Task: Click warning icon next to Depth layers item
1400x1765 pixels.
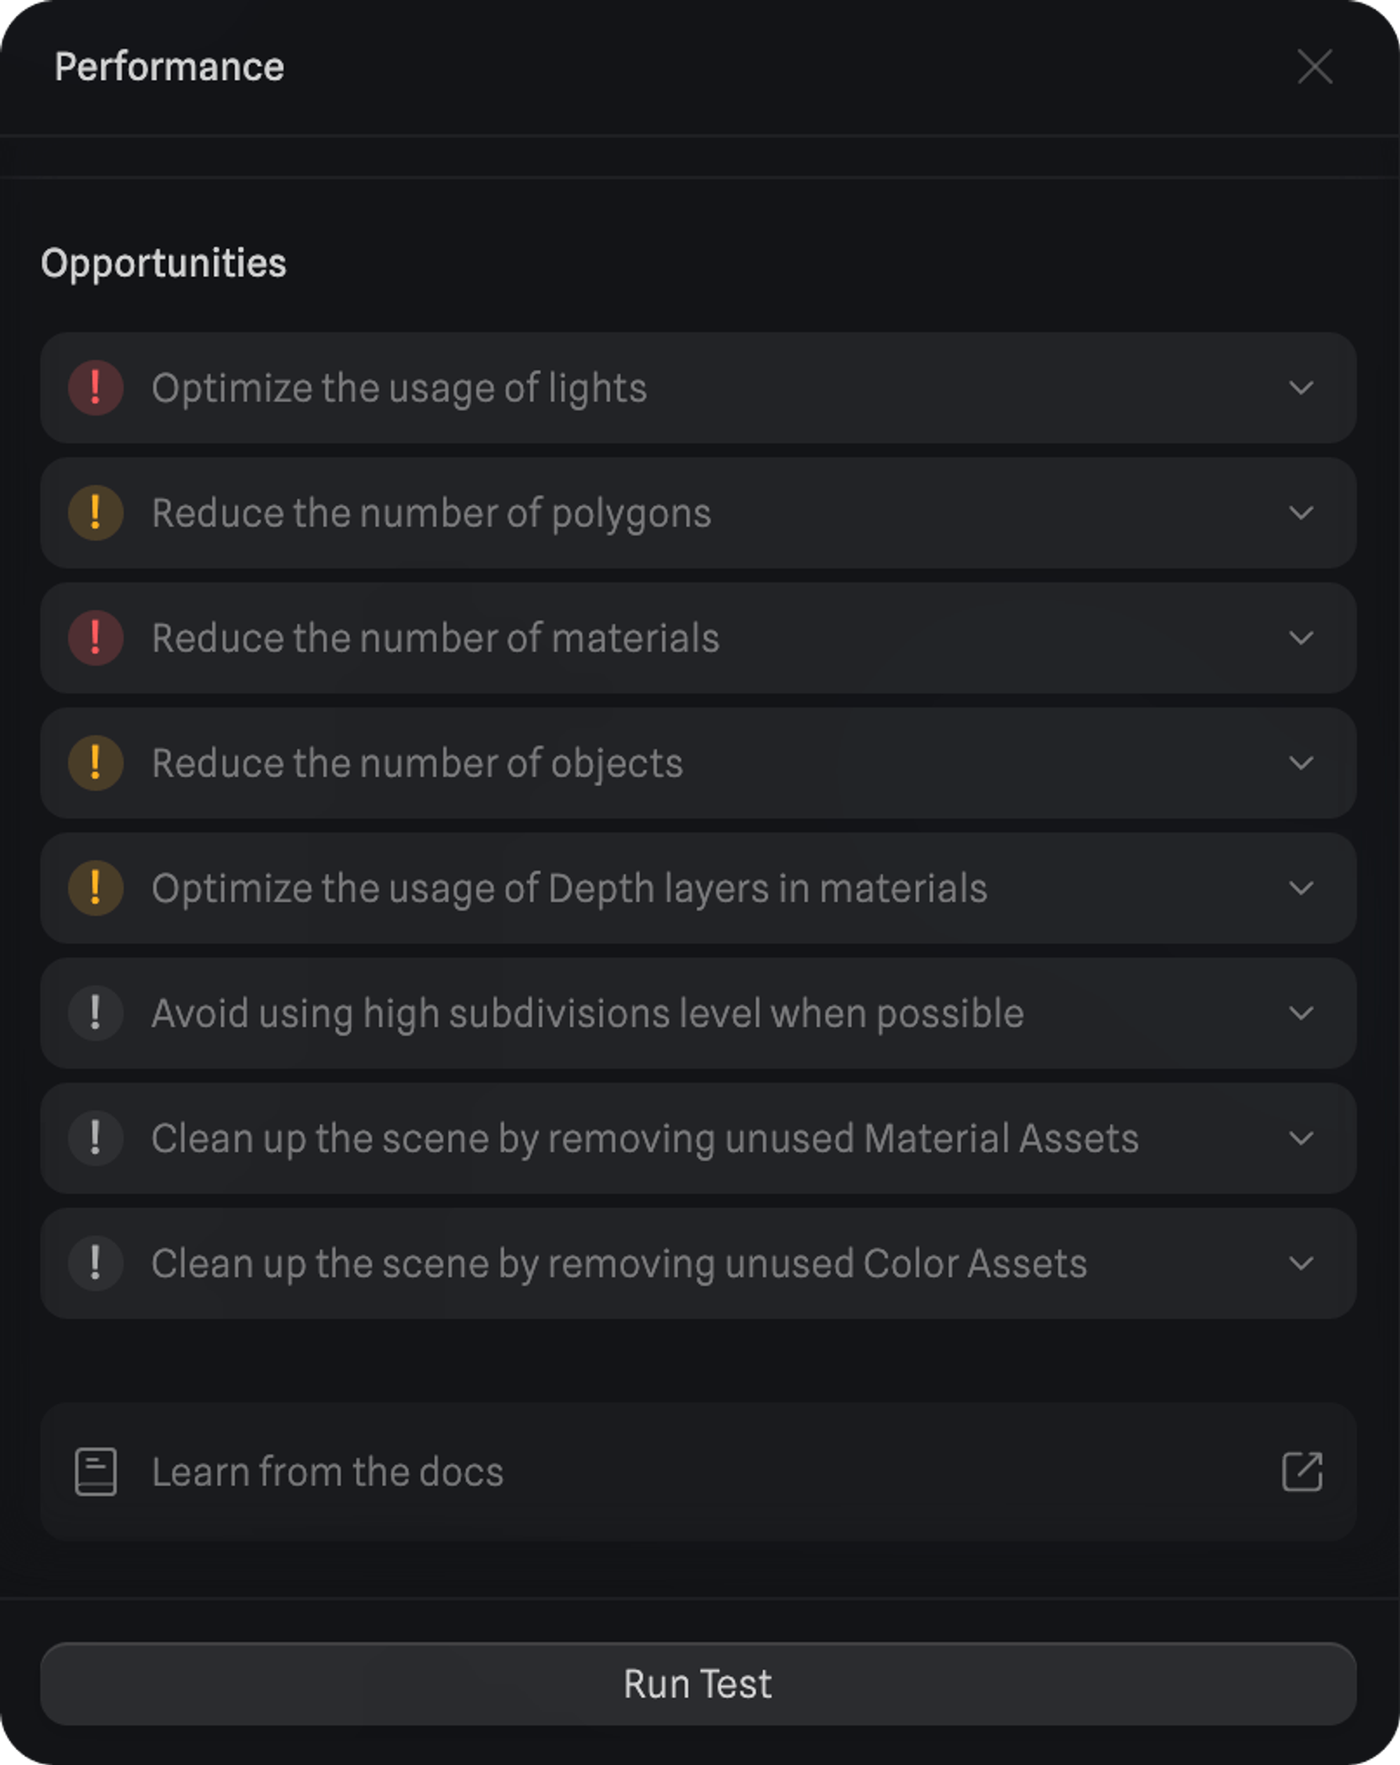Action: (96, 888)
